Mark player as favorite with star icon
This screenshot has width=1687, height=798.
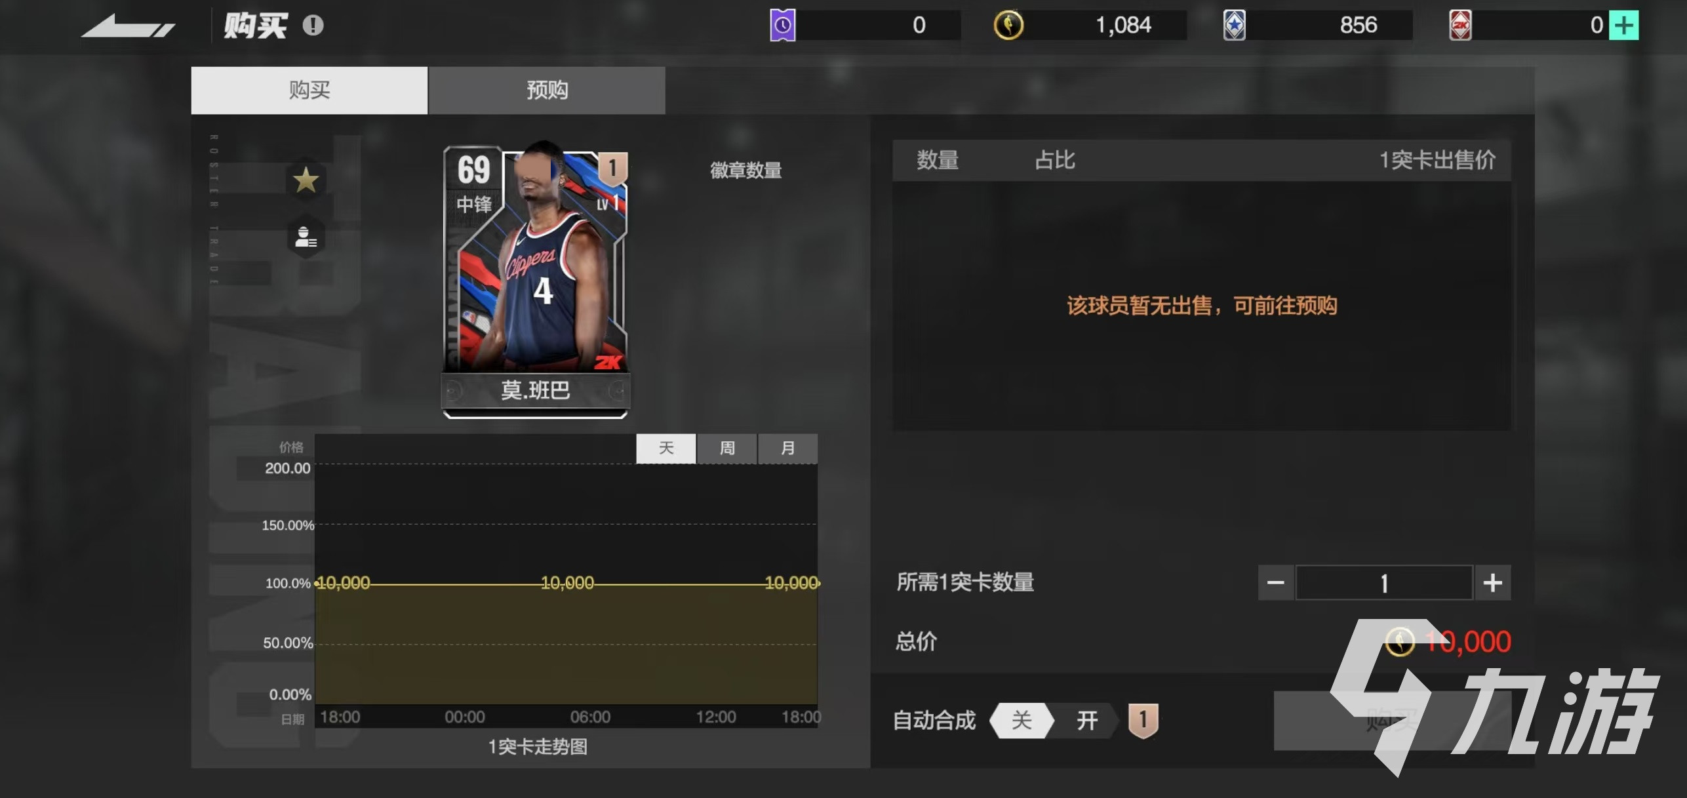306,180
